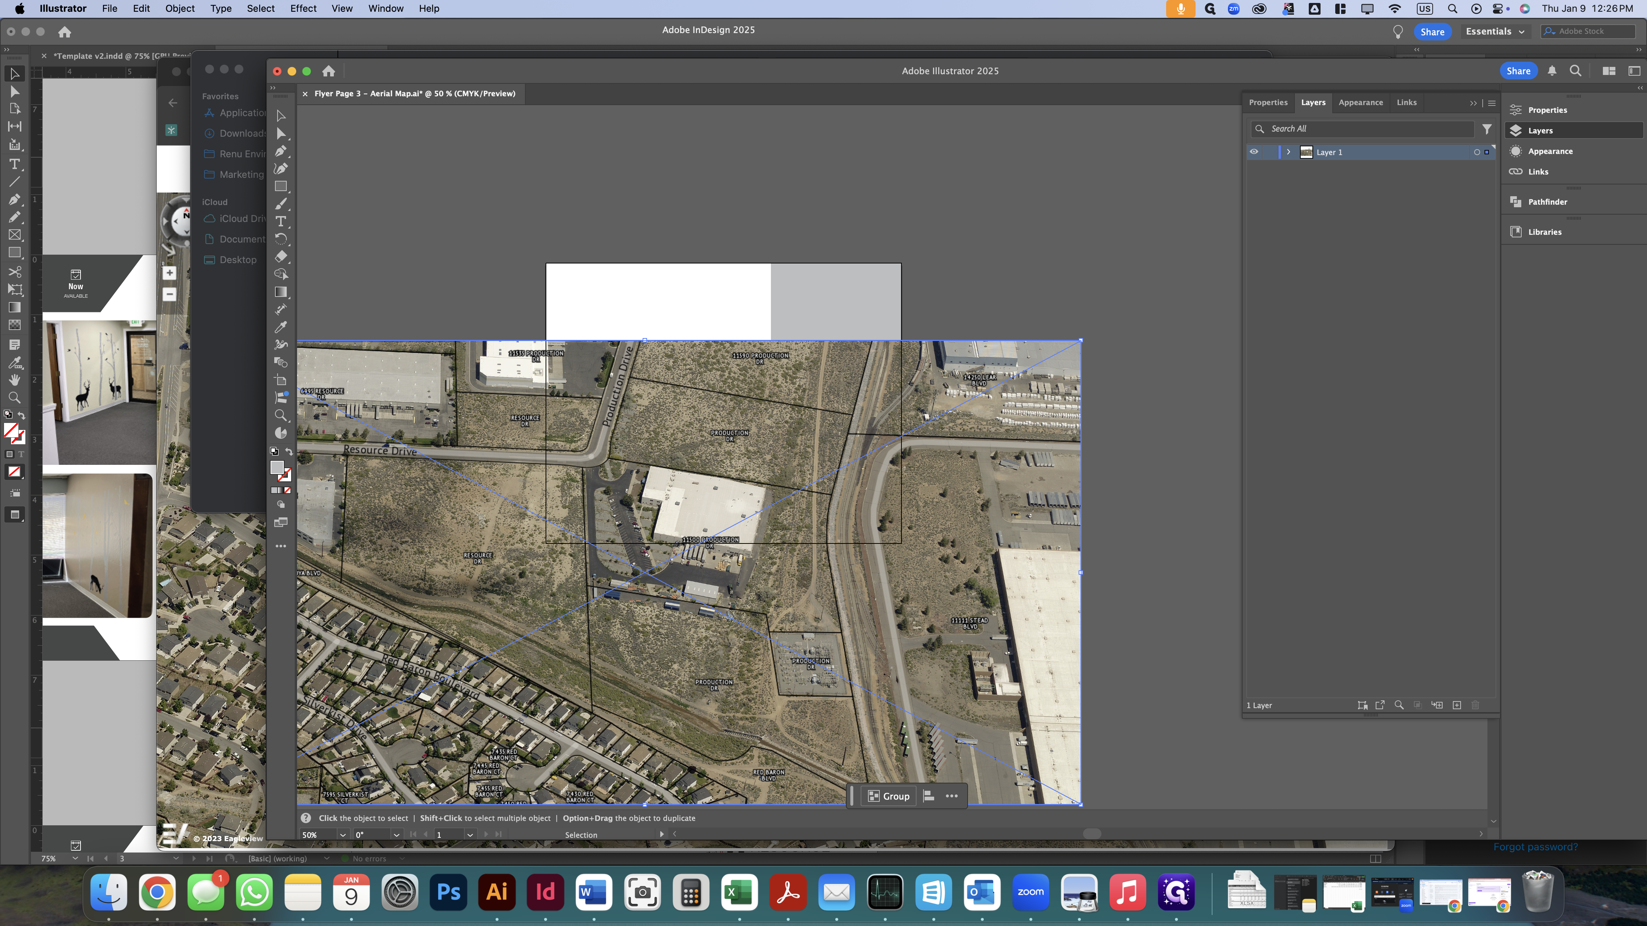Toggle visibility eye of Layer 1

point(1254,152)
